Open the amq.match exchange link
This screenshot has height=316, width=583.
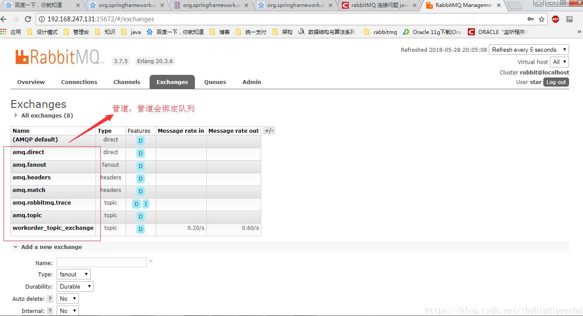pos(29,190)
